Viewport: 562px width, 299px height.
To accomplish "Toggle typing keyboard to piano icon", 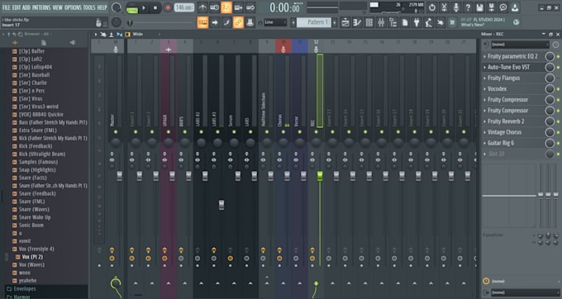I will pos(202,22).
